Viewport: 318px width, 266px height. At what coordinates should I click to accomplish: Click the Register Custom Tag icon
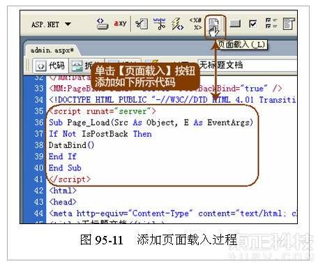click(x=103, y=24)
